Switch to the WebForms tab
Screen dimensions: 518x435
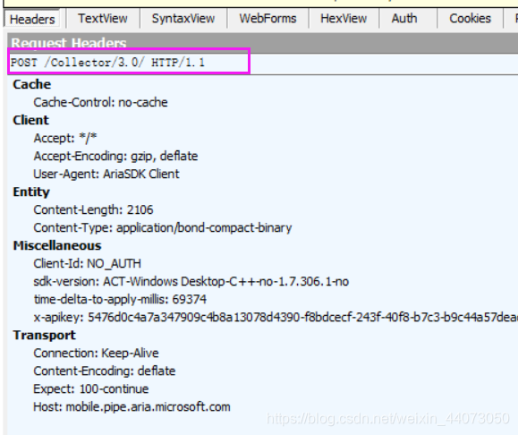tap(267, 19)
